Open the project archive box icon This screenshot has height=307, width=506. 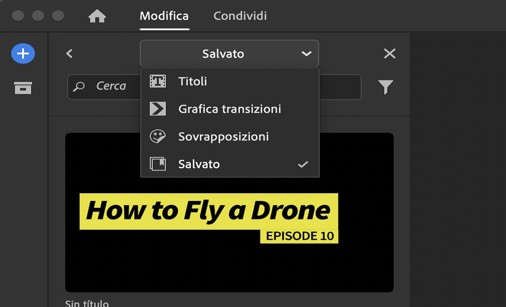(23, 88)
